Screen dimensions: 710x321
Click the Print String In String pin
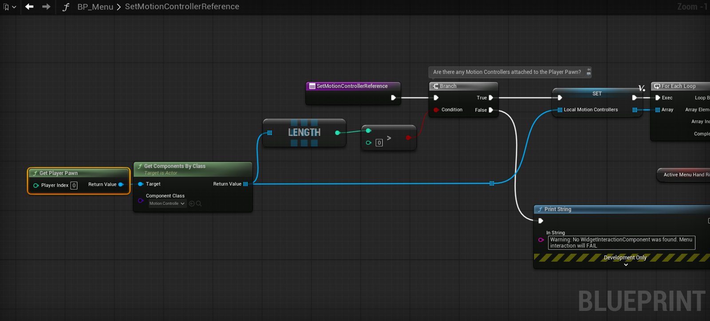tap(541, 240)
